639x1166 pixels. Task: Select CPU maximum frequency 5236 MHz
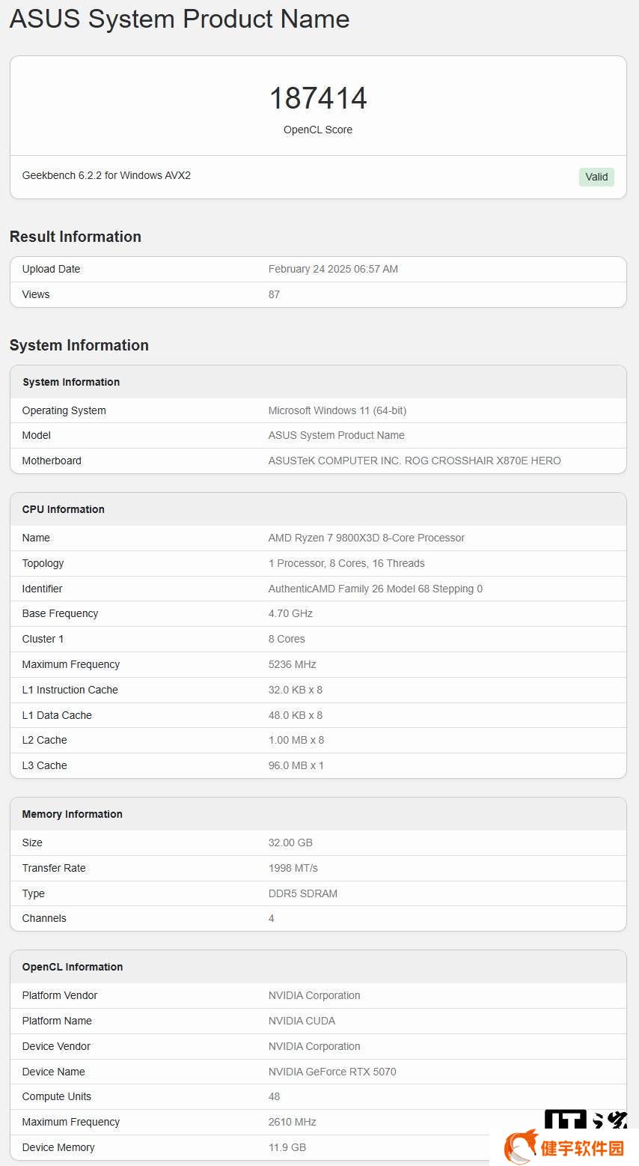[293, 664]
